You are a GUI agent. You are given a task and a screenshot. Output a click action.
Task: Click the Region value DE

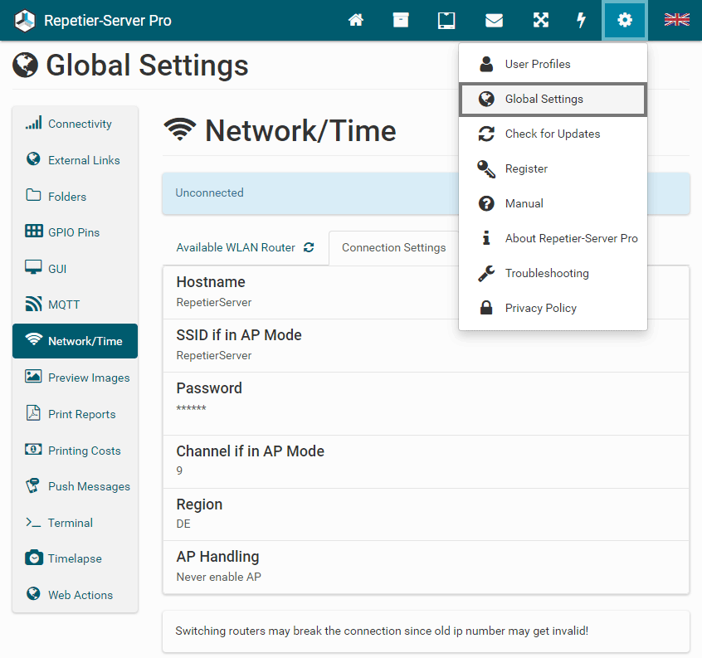pyautogui.click(x=183, y=524)
